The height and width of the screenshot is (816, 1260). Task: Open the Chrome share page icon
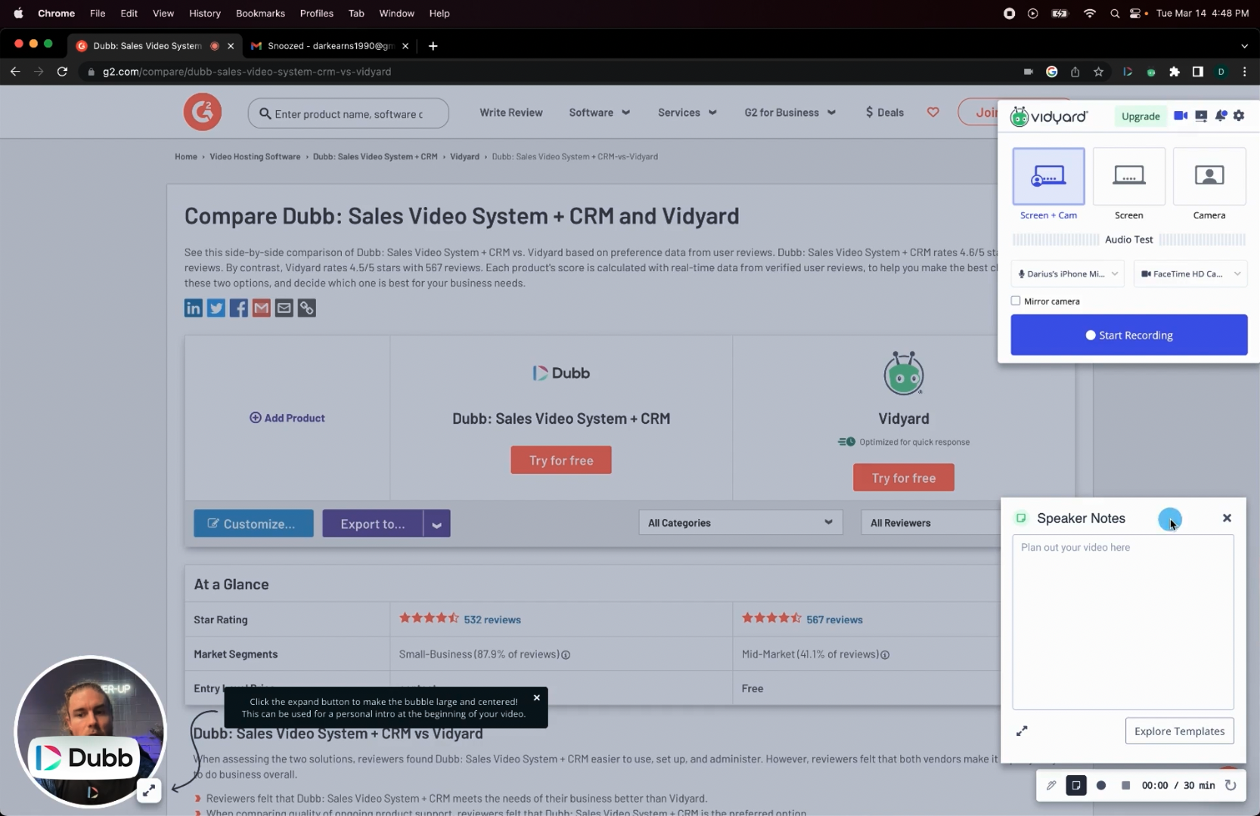pyautogui.click(x=1075, y=72)
